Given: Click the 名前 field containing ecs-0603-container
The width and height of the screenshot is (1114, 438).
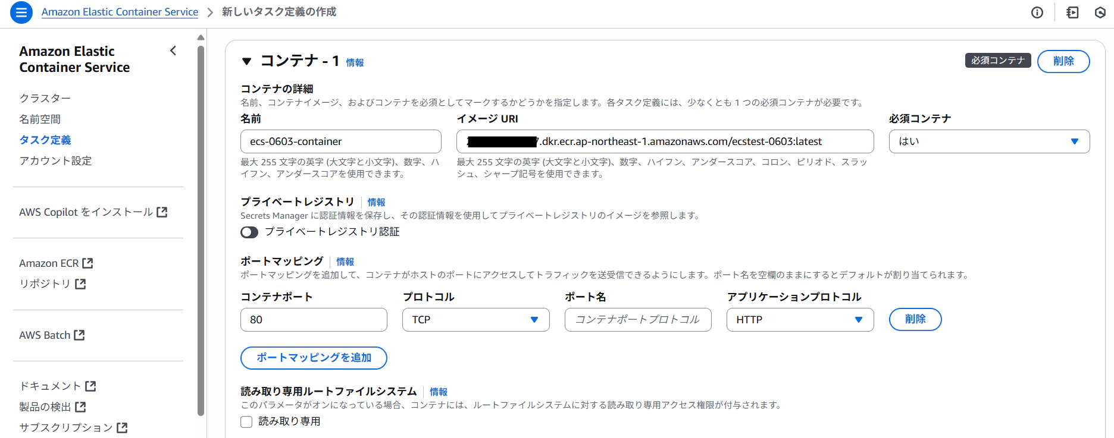Looking at the screenshot, I should click(x=341, y=141).
